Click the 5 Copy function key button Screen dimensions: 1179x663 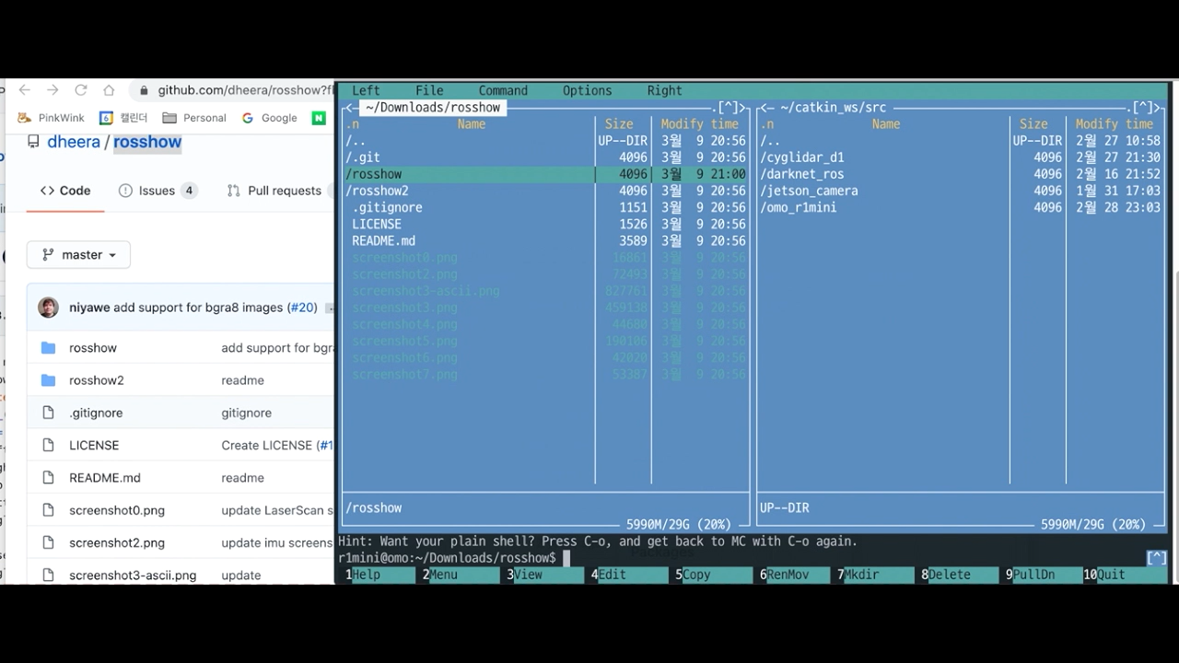(x=714, y=575)
